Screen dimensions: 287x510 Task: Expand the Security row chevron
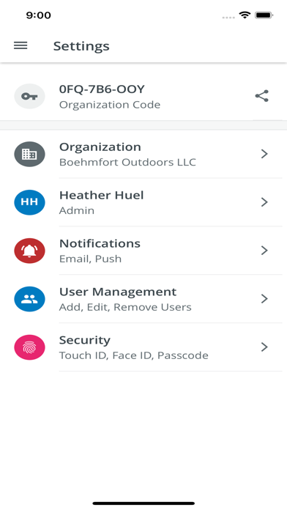coord(264,347)
